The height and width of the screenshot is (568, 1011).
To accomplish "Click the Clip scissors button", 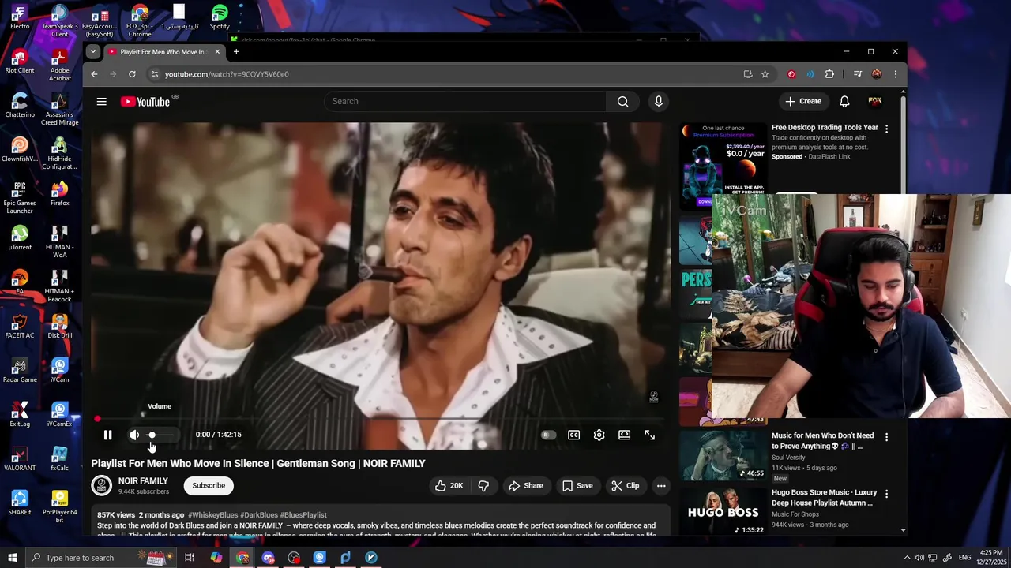I will [625, 485].
